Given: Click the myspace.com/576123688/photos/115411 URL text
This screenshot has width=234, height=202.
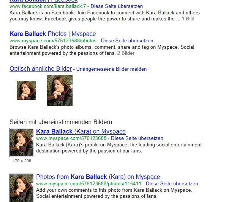Looking at the screenshot, I should (x=89, y=183).
